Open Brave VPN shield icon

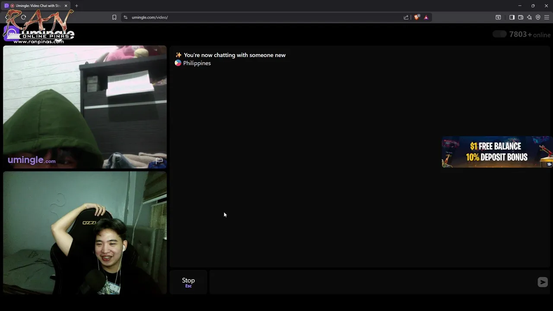(538, 17)
